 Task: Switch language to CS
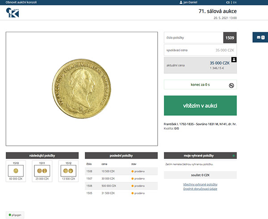229,2
